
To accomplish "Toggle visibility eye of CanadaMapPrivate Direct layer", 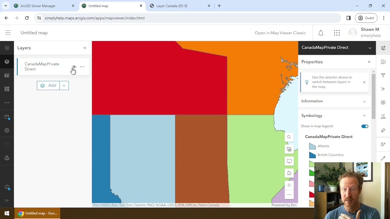I will 74,67.
